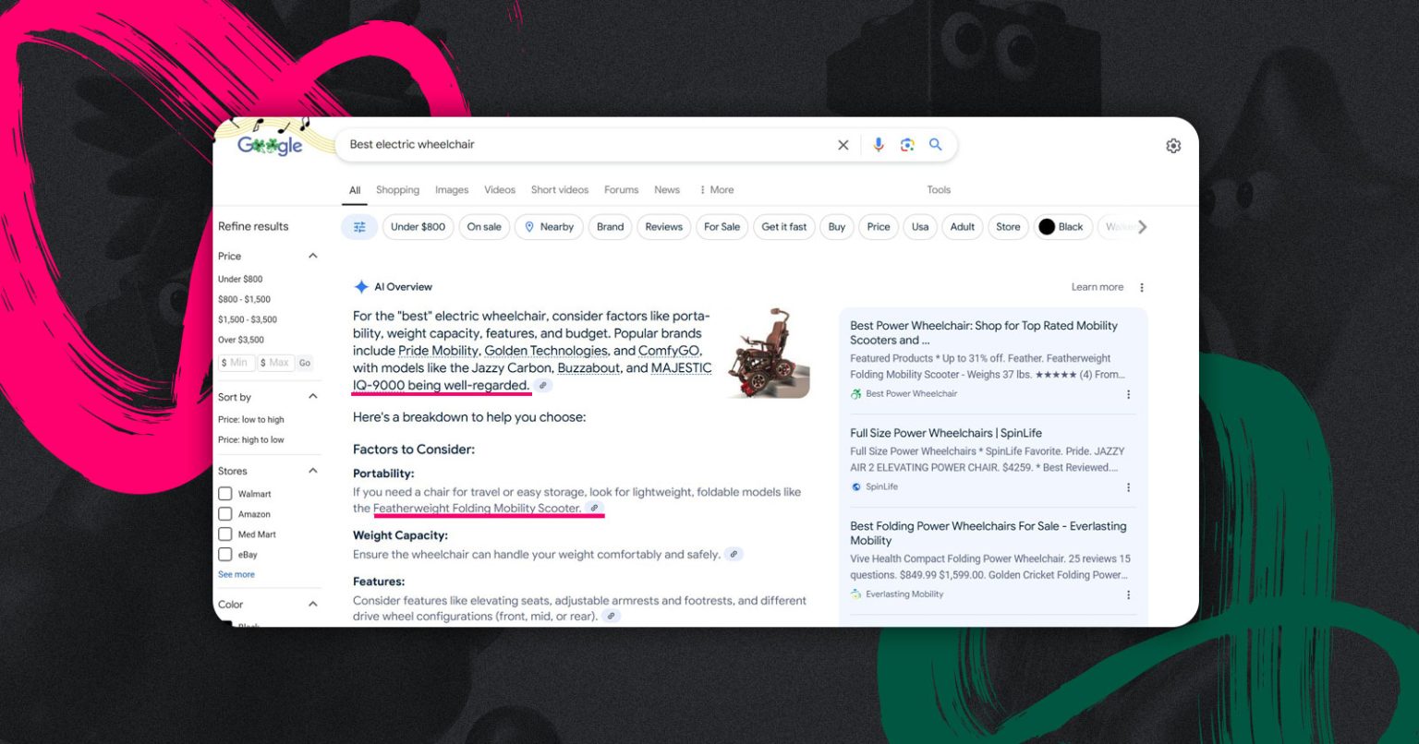Viewport: 1419px width, 744px height.
Task: Click the Go price range button
Action: 305,363
